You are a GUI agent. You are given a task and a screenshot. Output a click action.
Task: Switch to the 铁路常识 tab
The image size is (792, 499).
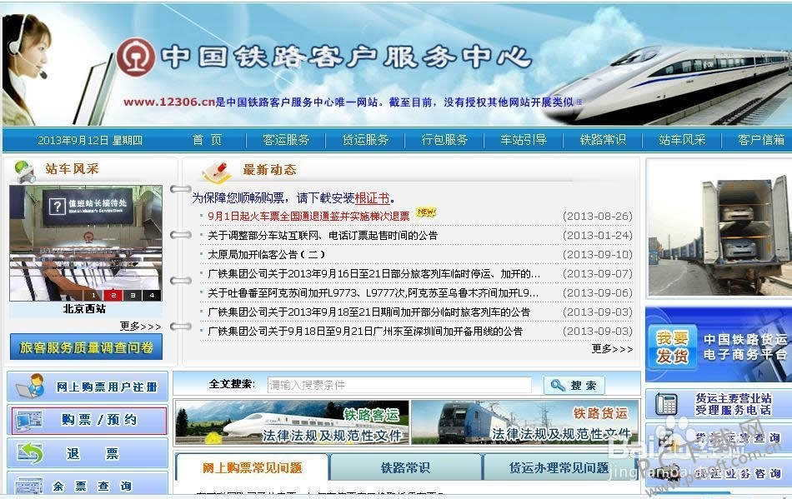[405, 468]
